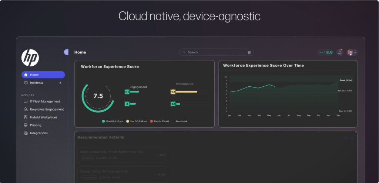
Task: Open the notifications bell
Action: tap(340, 52)
